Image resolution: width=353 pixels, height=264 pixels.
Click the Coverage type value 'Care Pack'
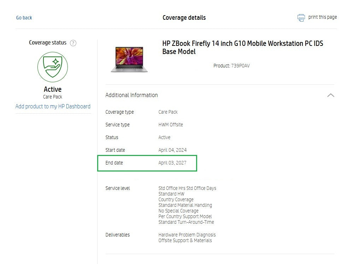168,112
